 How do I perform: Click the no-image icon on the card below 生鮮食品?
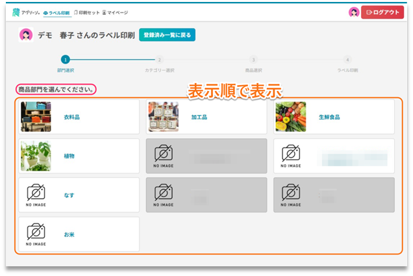click(x=290, y=155)
